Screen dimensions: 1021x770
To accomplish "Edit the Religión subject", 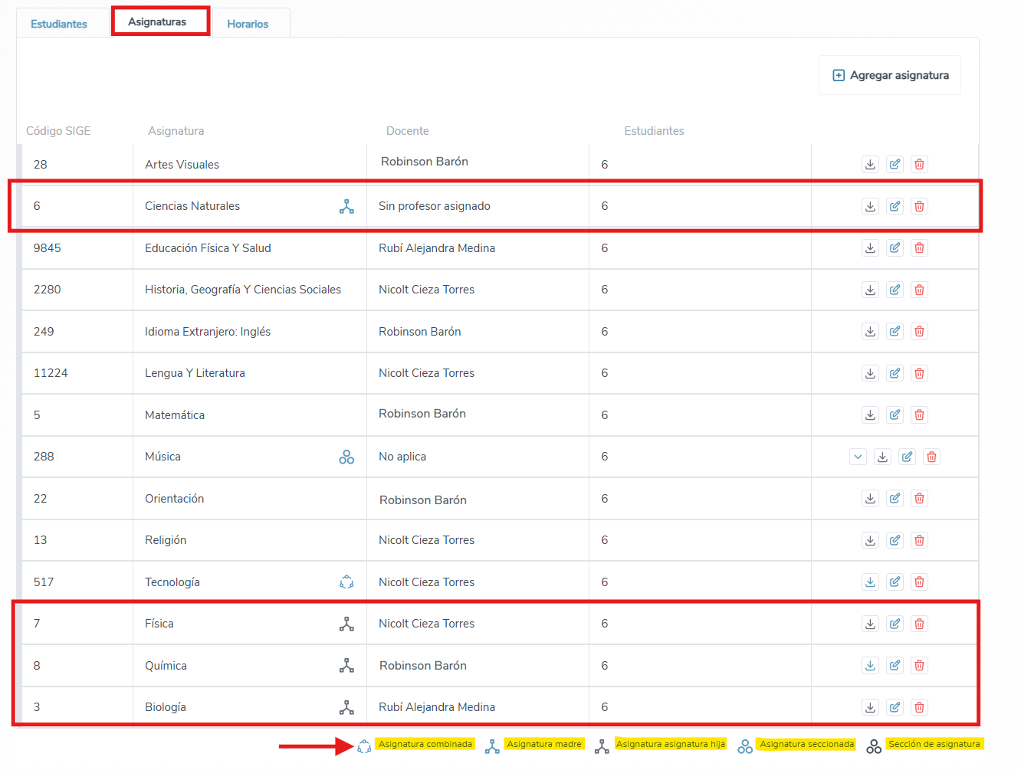I will click(895, 540).
